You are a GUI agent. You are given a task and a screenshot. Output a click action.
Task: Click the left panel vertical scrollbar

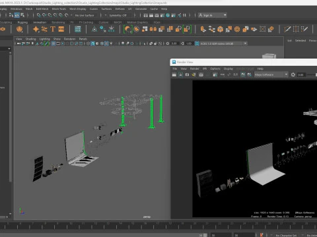(11, 117)
